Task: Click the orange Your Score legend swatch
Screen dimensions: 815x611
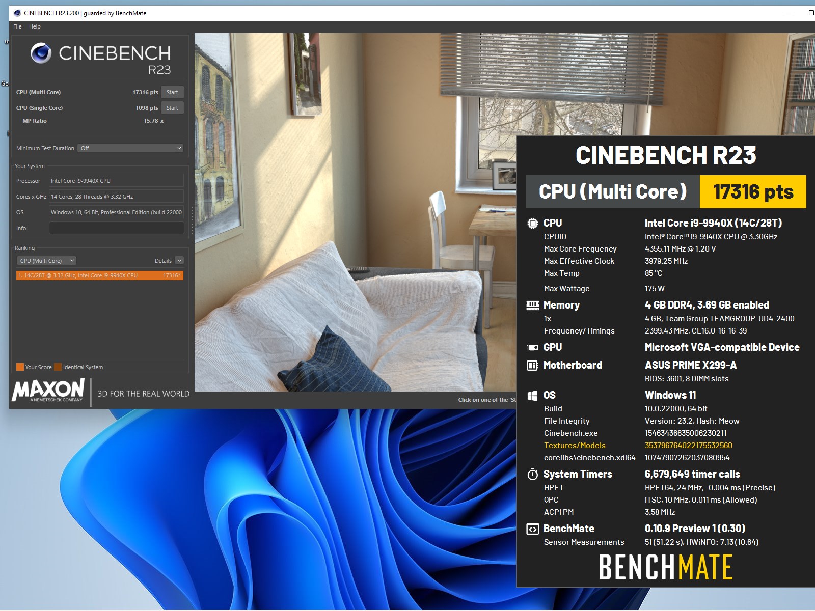Action: point(20,367)
